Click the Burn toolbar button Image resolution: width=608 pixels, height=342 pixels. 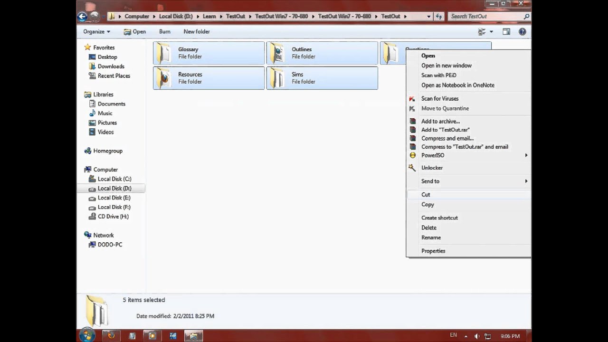165,32
